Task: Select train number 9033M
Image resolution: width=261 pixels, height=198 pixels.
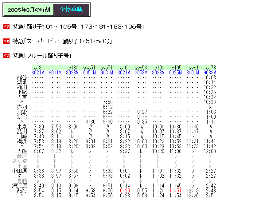Action: 209,73
